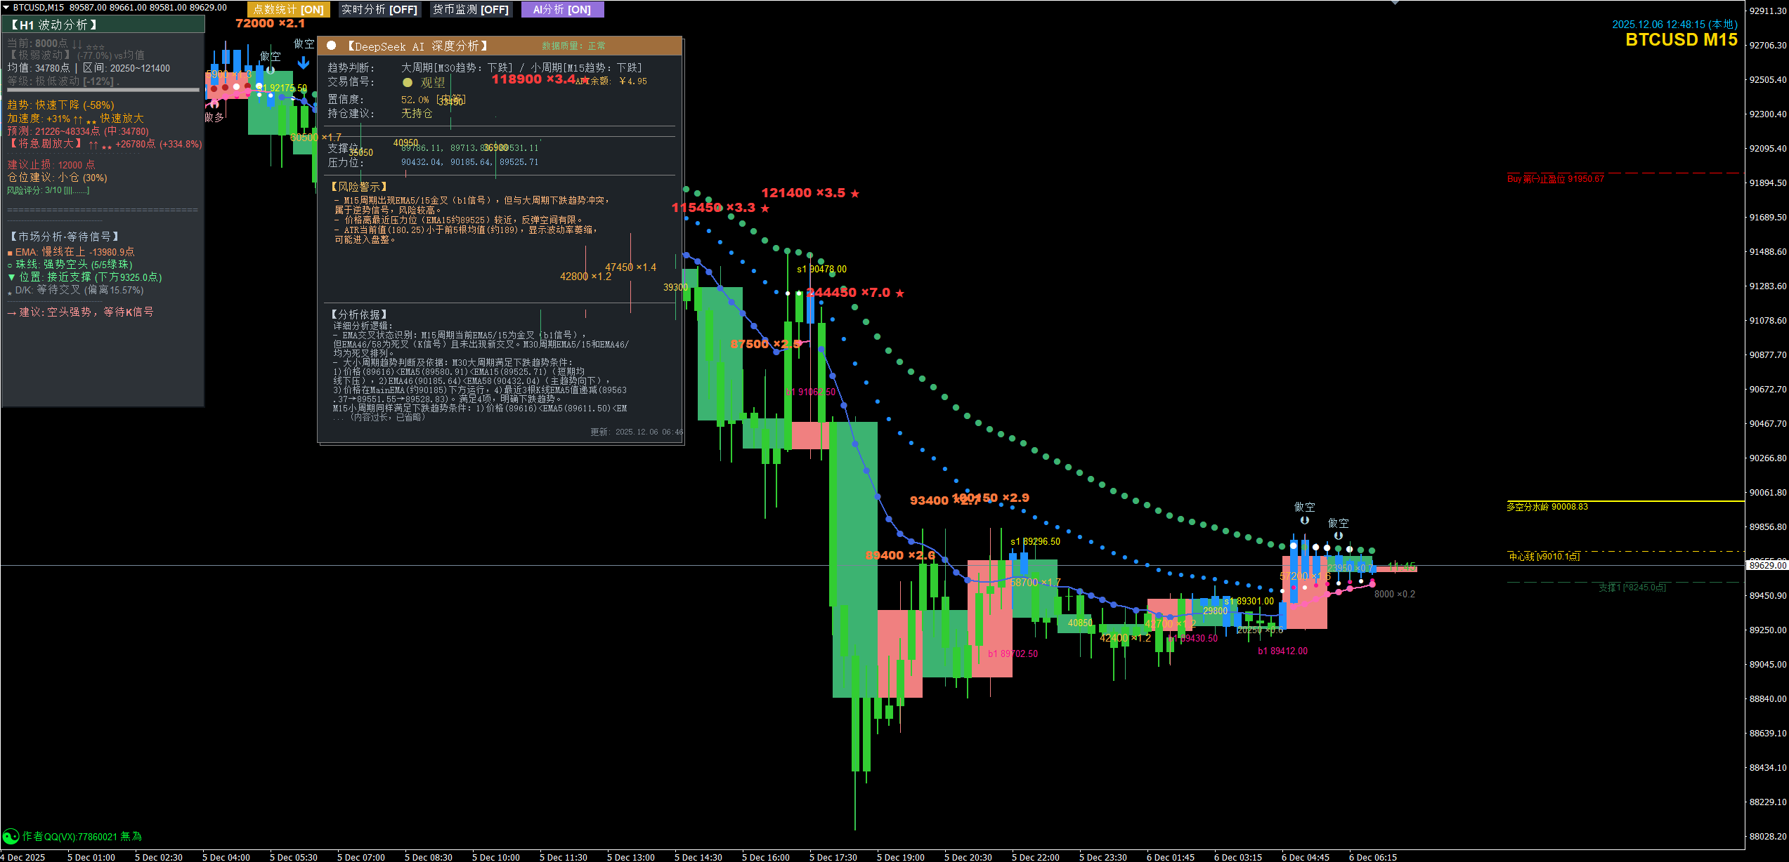
Task: Toggle 点数统计 [ON] switch off
Action: tap(288, 10)
